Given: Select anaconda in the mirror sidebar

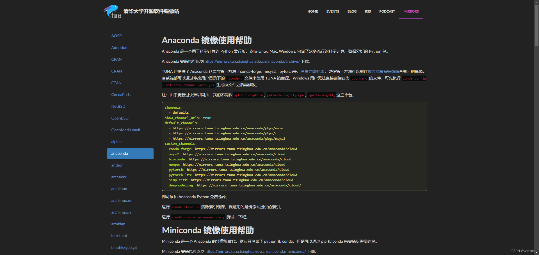Looking at the screenshot, I should [x=119, y=153].
